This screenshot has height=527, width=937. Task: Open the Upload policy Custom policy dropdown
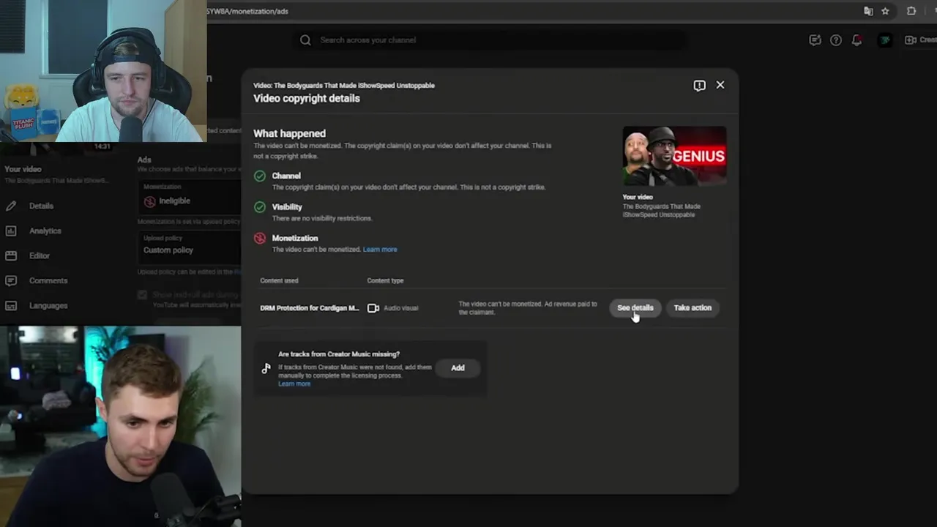190,246
